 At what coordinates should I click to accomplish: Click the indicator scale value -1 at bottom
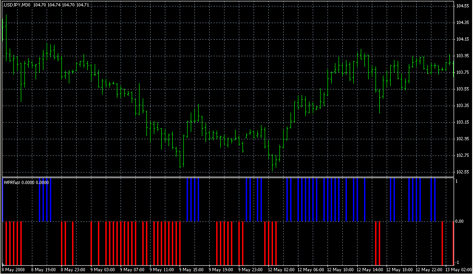(x=457, y=262)
